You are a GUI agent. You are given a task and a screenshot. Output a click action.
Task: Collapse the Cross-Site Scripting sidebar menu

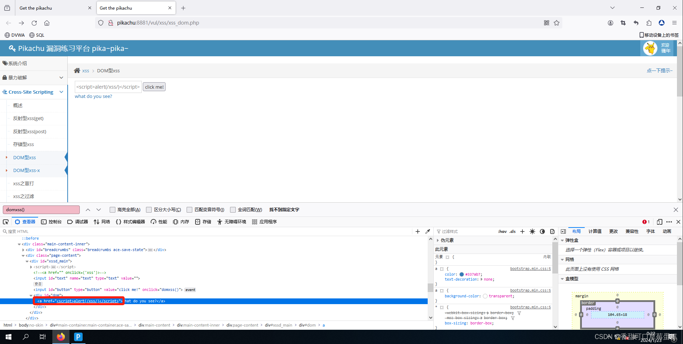33,92
